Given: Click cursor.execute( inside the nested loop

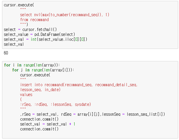Looking at the screenshot, I should click(x=35, y=75).
